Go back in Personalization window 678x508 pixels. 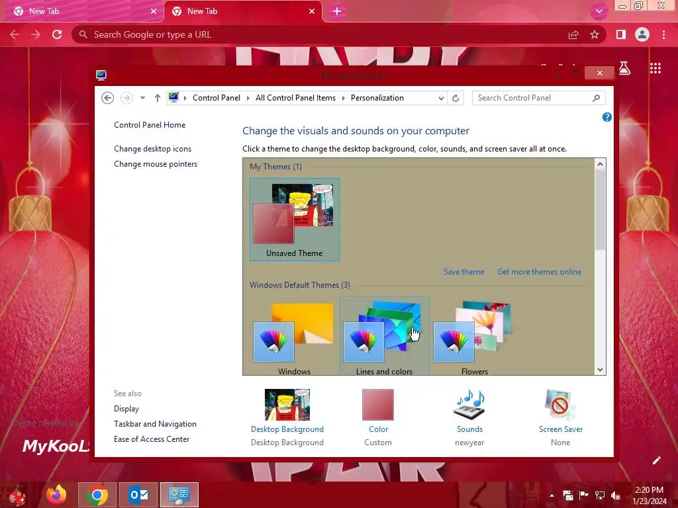coord(108,98)
